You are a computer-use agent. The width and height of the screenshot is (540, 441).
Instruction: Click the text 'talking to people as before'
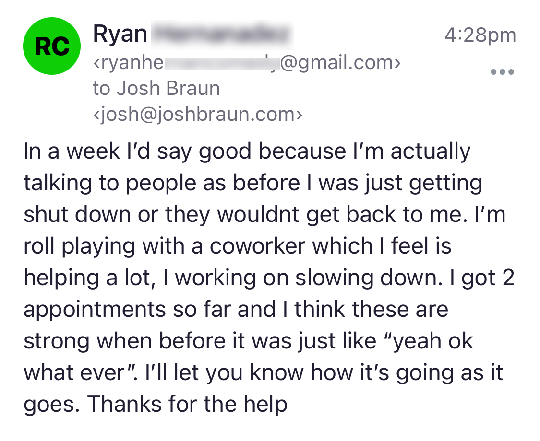click(x=161, y=183)
